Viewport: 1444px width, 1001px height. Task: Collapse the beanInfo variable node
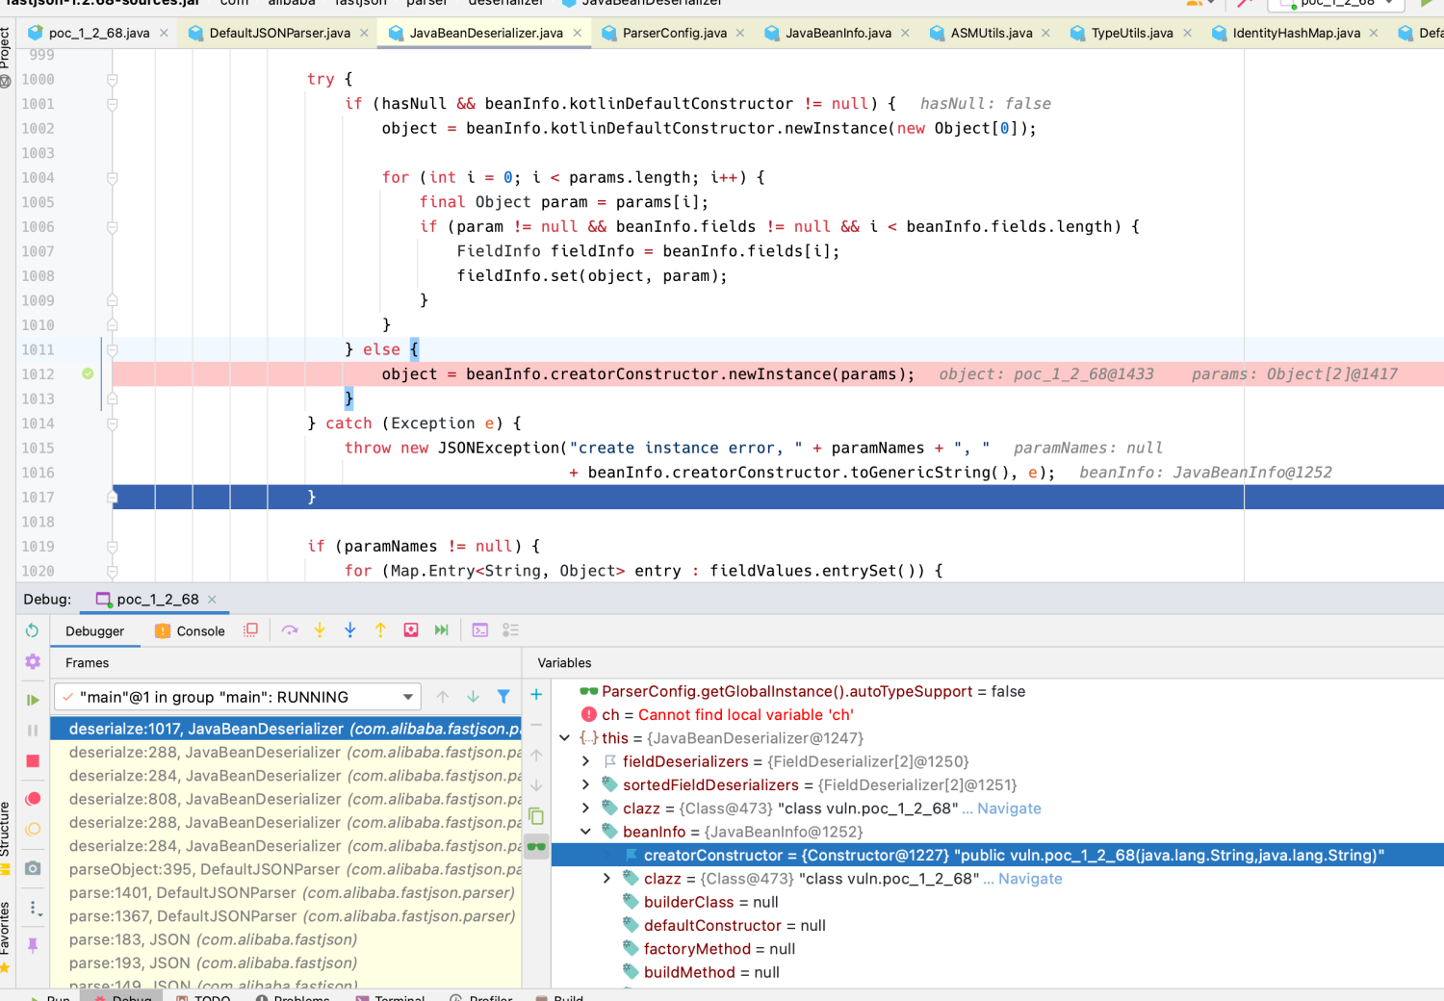click(585, 832)
